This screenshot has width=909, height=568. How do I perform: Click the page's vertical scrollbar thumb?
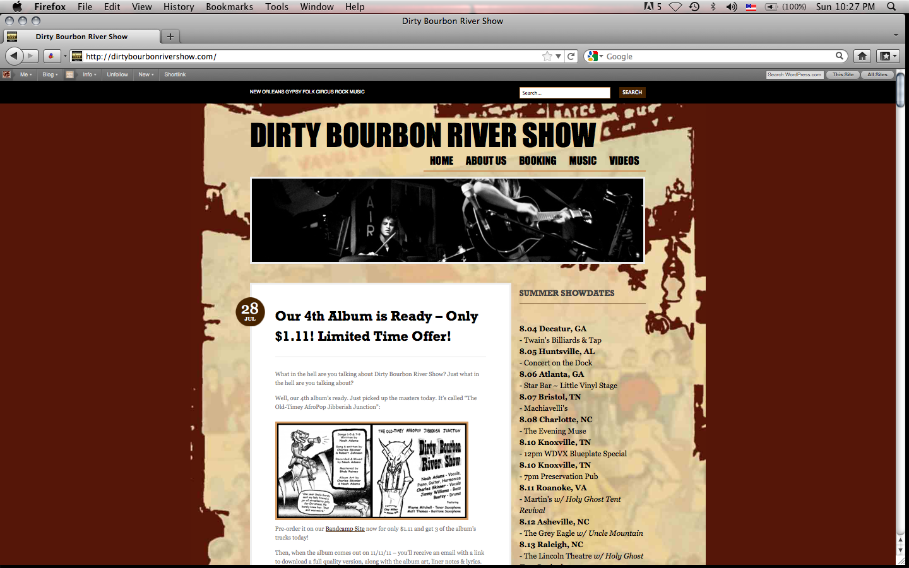point(900,92)
